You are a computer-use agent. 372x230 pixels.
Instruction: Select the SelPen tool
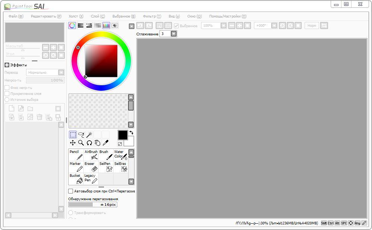pyautogui.click(x=106, y=167)
